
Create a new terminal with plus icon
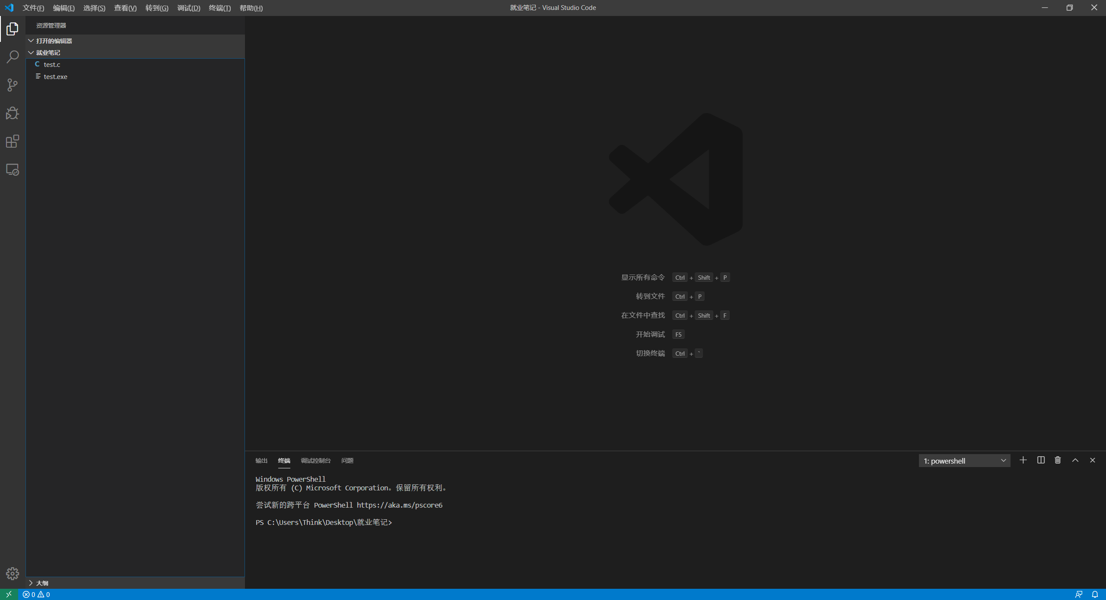[x=1023, y=460]
